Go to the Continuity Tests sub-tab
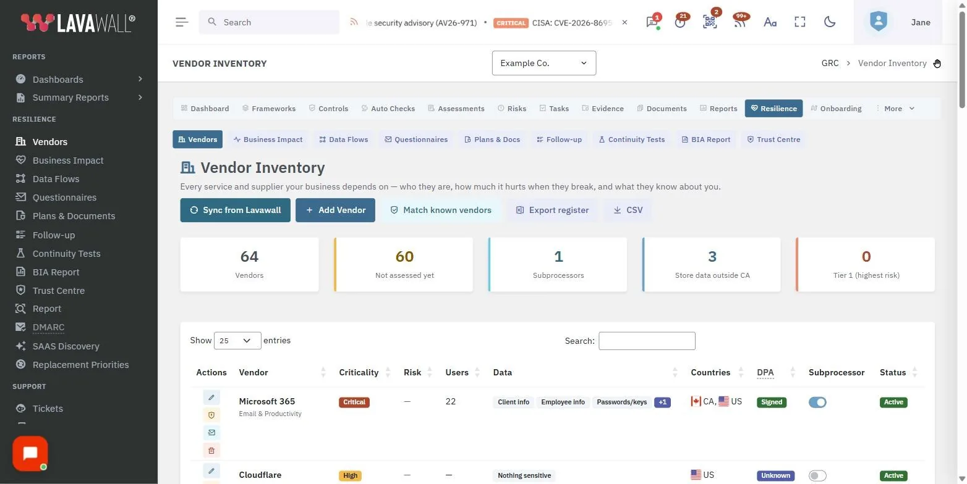The width and height of the screenshot is (967, 484). pyautogui.click(x=631, y=140)
